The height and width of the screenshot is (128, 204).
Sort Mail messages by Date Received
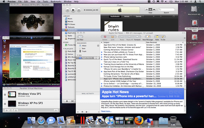tap(165, 42)
